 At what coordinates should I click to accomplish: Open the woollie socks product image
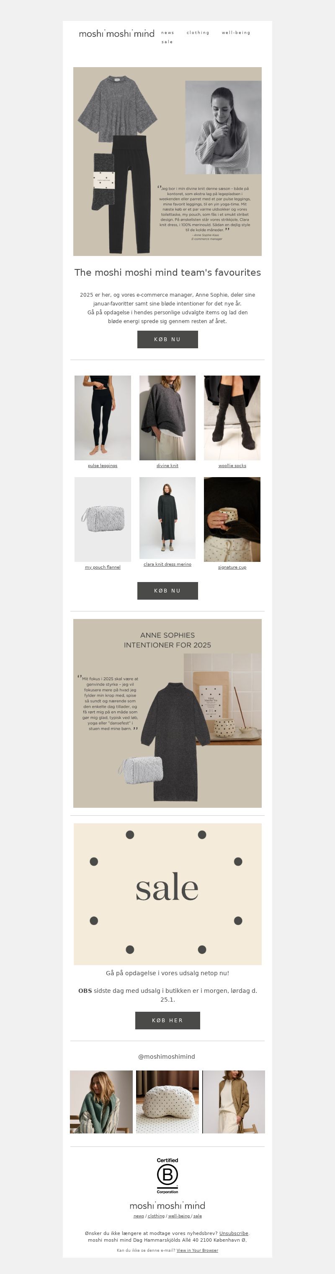pos(232,418)
